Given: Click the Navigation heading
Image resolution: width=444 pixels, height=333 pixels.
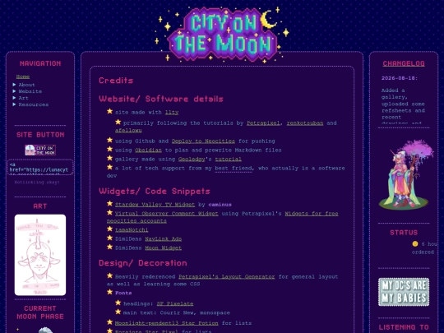Looking at the screenshot, I should pos(40,63).
